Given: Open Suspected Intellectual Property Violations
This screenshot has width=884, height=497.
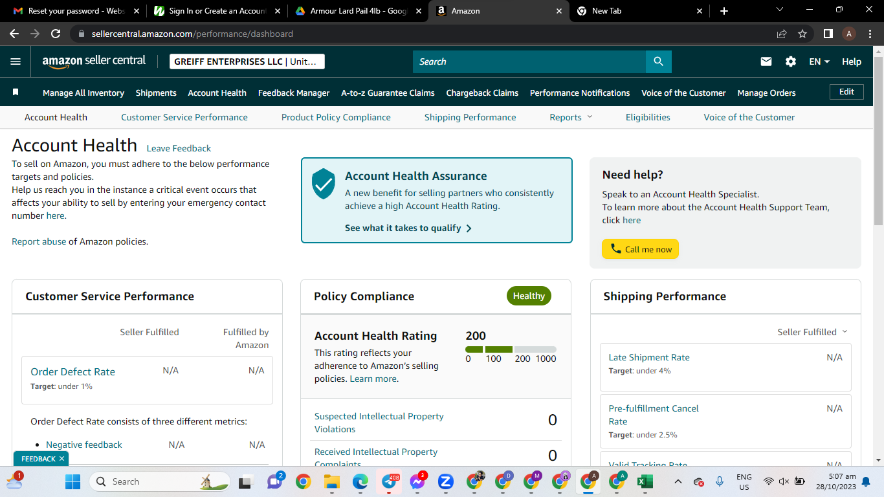Looking at the screenshot, I should [379, 423].
